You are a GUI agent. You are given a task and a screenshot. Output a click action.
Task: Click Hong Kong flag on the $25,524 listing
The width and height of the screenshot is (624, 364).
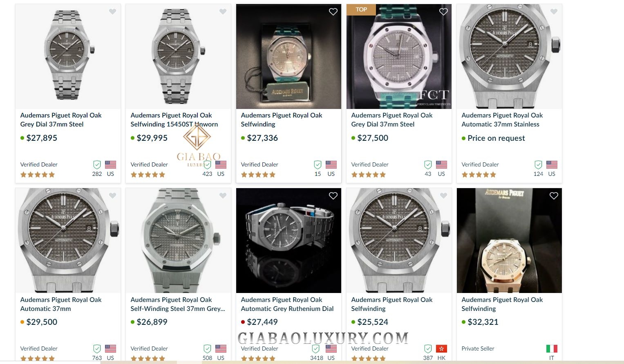(441, 348)
